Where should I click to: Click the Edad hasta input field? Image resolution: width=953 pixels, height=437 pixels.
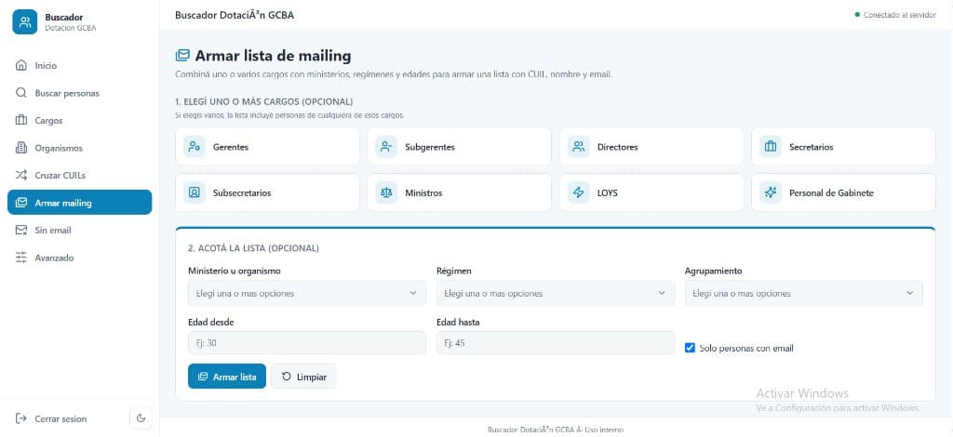pyautogui.click(x=555, y=343)
